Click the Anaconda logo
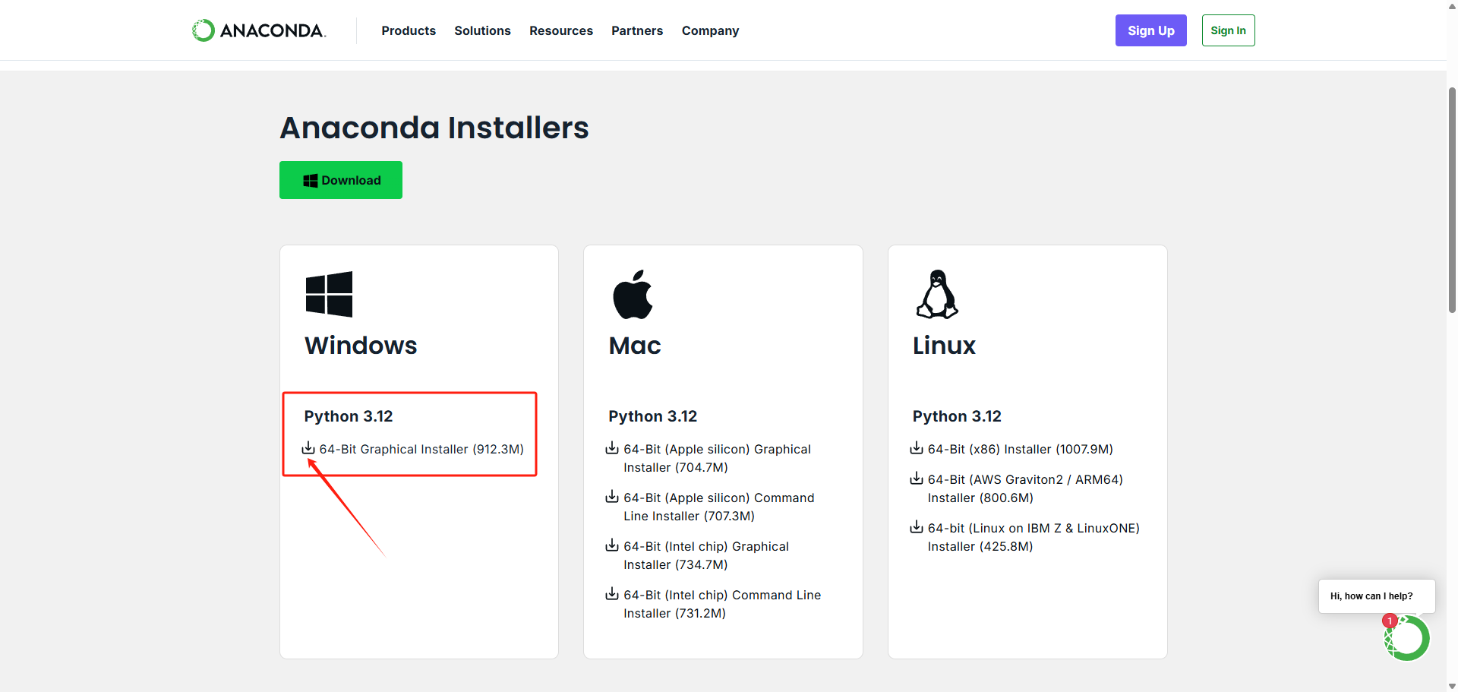This screenshot has width=1458, height=692. click(258, 30)
